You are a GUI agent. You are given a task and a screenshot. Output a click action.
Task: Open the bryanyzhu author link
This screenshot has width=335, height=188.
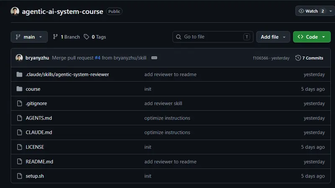coord(37,58)
